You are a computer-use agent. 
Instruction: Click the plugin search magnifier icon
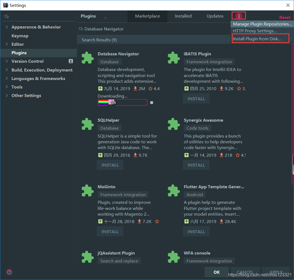81,29
